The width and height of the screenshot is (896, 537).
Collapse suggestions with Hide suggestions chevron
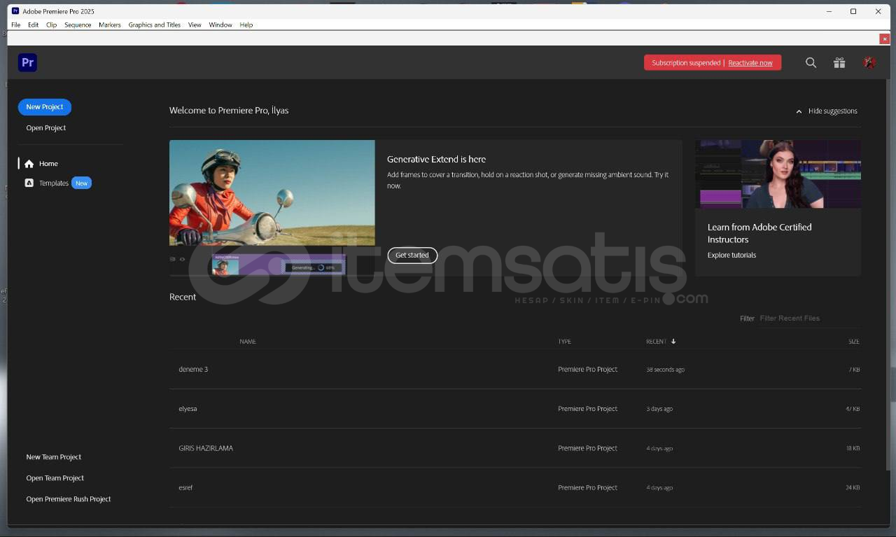799,111
